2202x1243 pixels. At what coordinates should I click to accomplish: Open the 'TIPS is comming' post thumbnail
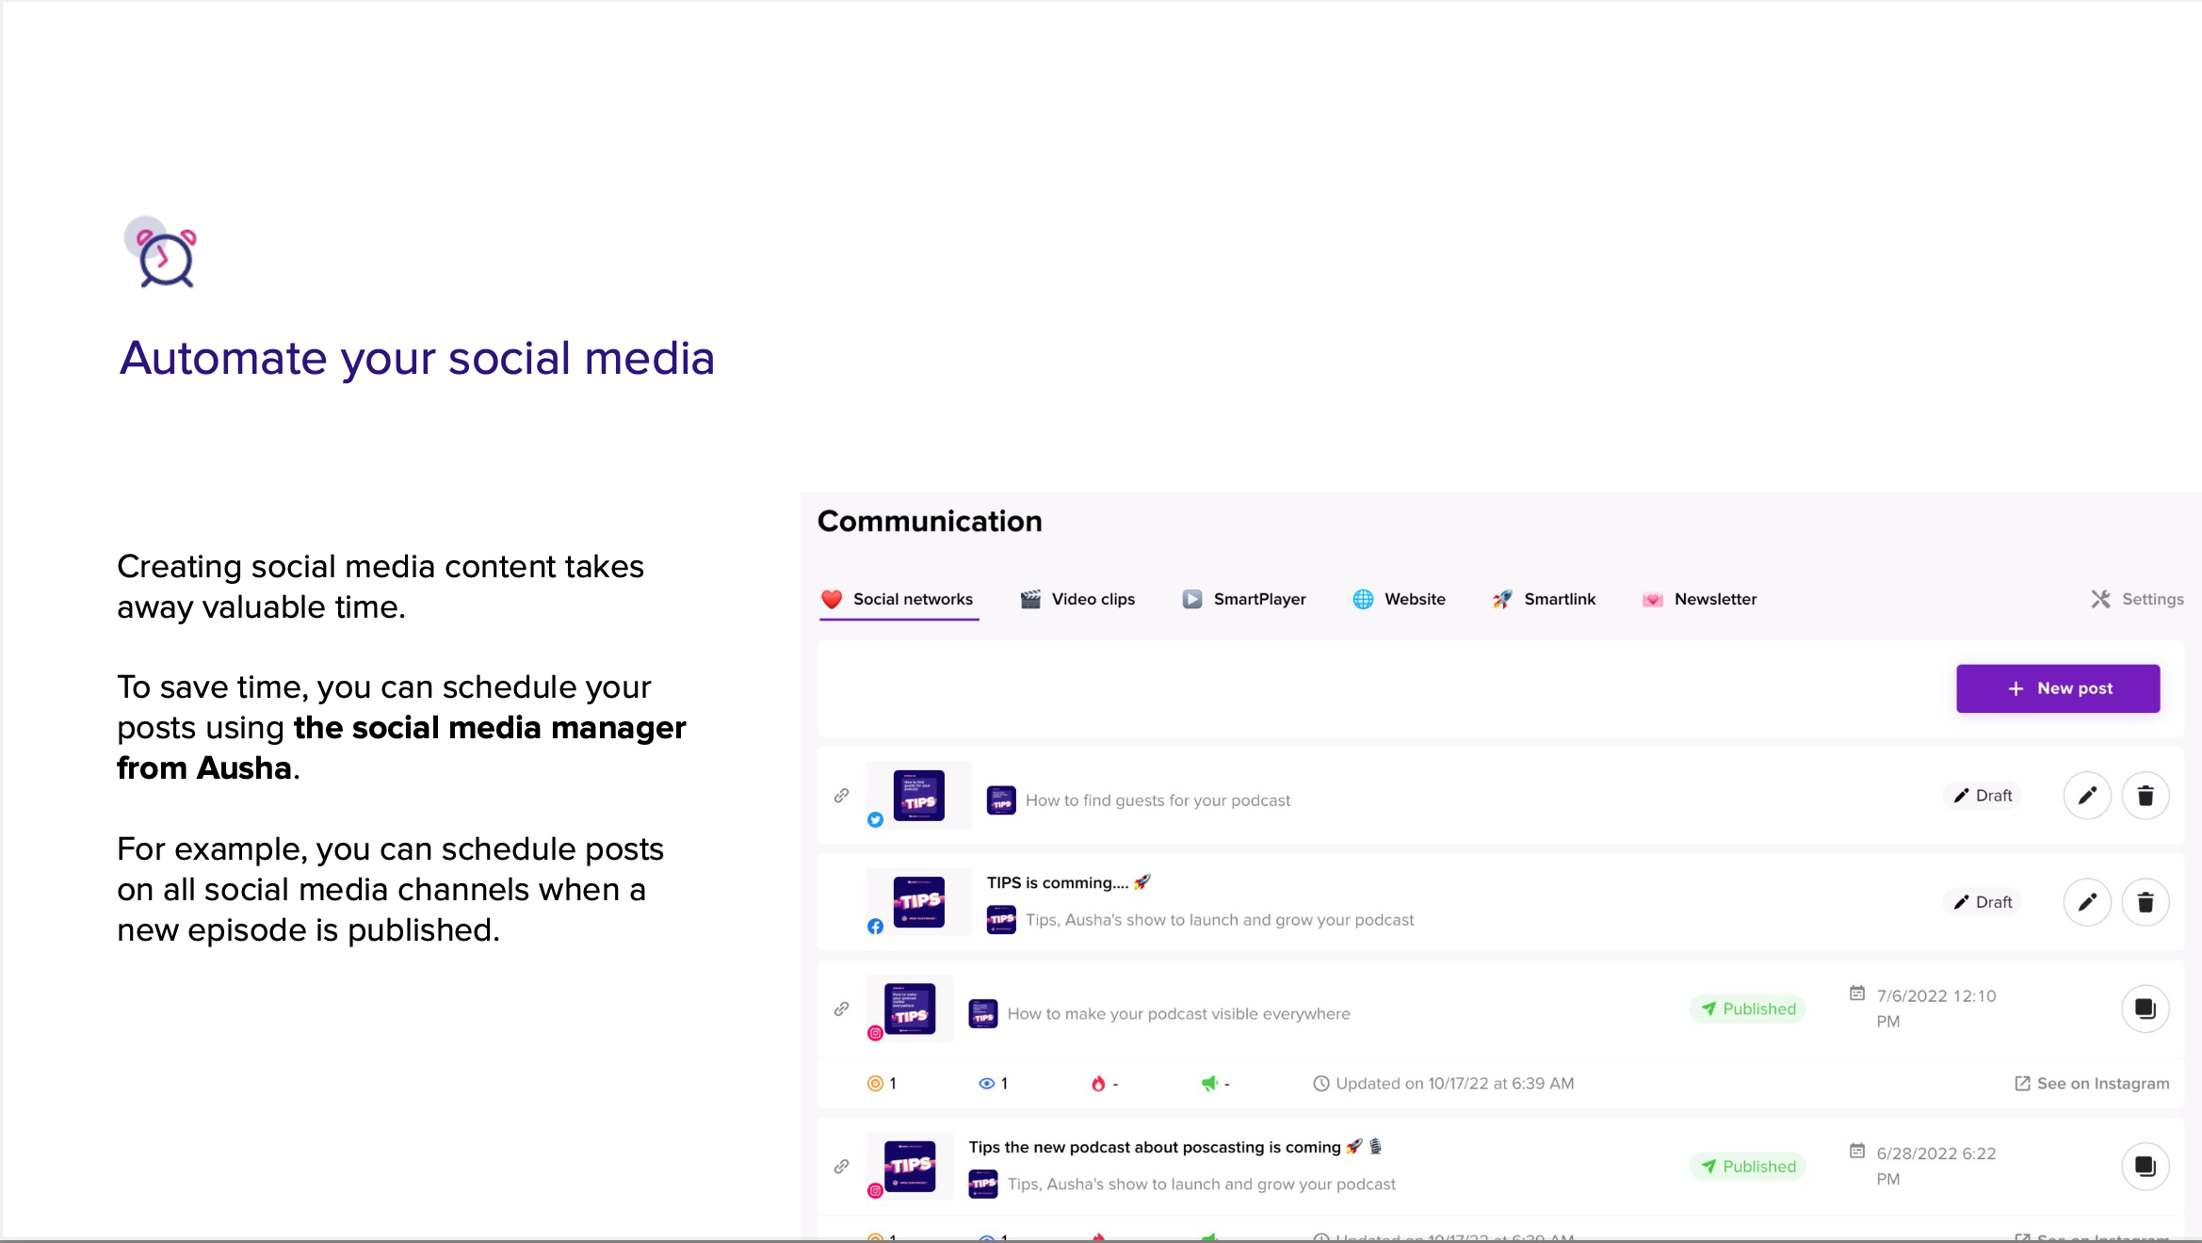(918, 902)
